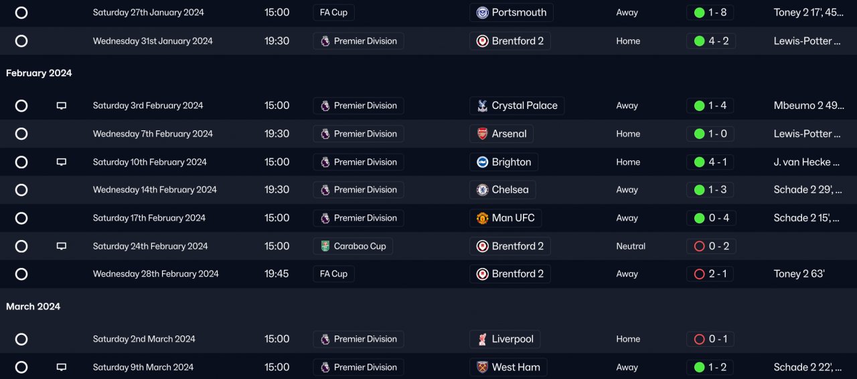Select radio circle for Chelsea fixture
The width and height of the screenshot is (857, 379).
[x=21, y=190]
